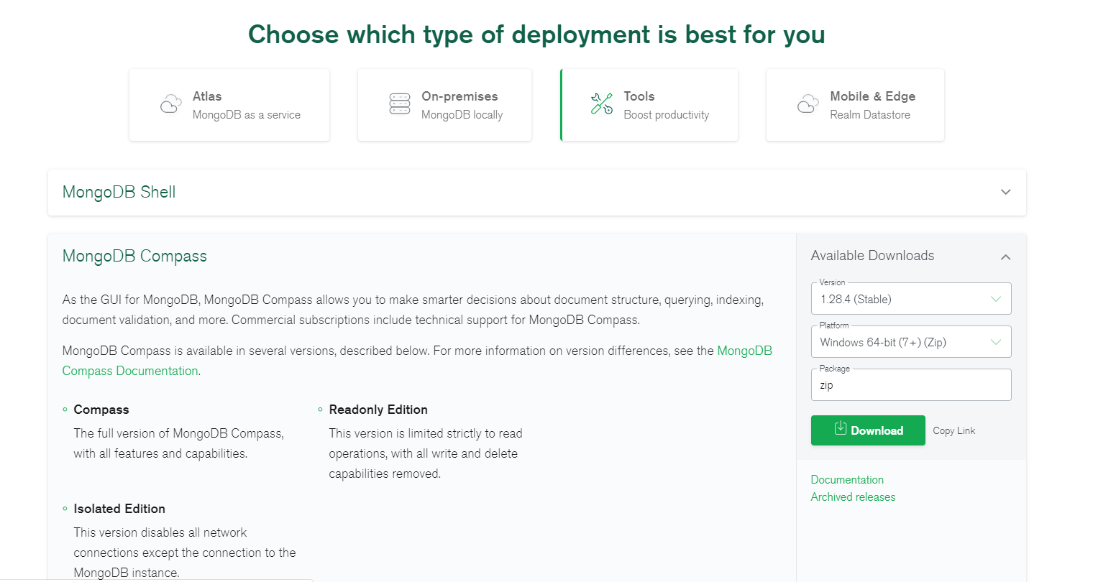The image size is (1093, 582).
Task: Switch to the Tools tab
Action: click(x=649, y=105)
